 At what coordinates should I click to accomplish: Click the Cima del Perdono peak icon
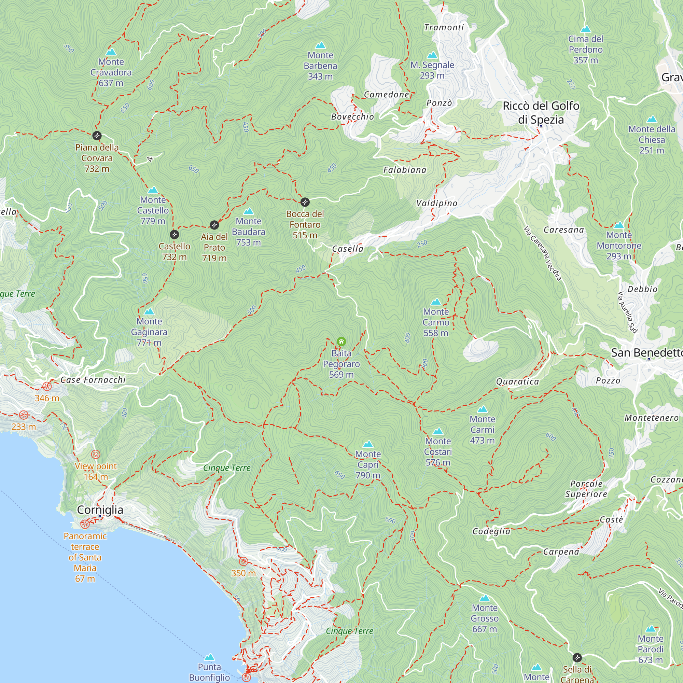[586, 29]
